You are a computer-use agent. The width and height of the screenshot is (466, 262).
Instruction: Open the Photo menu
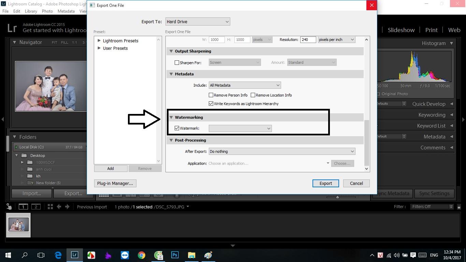(x=47, y=11)
